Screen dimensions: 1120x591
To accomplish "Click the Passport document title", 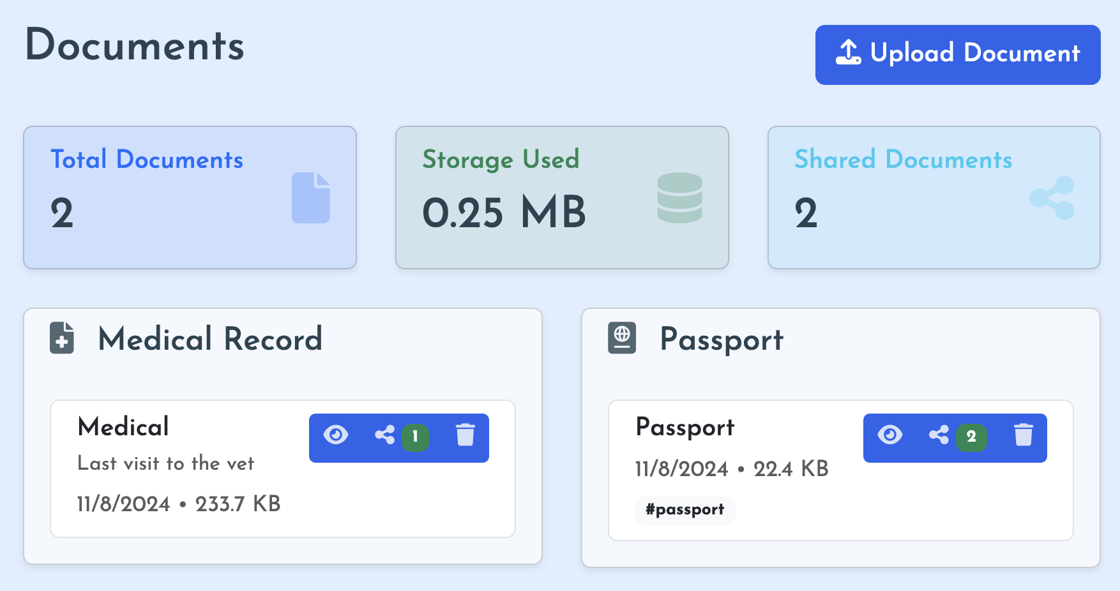I will point(685,427).
